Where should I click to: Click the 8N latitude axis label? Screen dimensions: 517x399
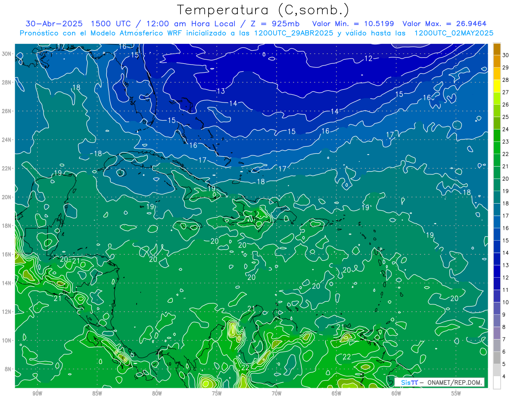(9, 369)
